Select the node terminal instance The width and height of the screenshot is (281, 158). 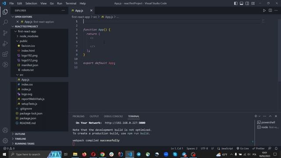coord(268,127)
